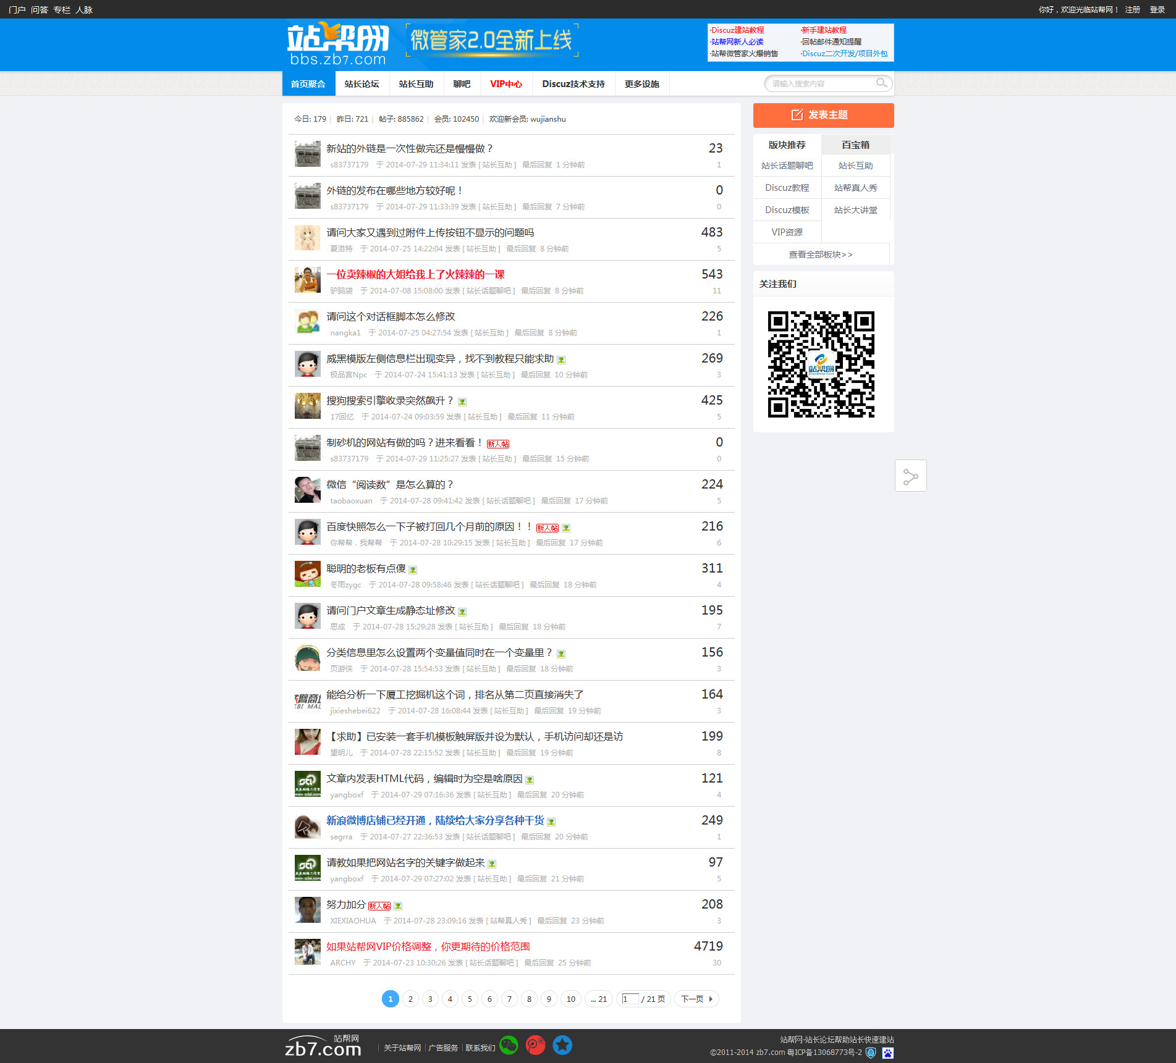Open the 关于站帮网 footer link
This screenshot has width=1176, height=1063.
[x=402, y=1048]
